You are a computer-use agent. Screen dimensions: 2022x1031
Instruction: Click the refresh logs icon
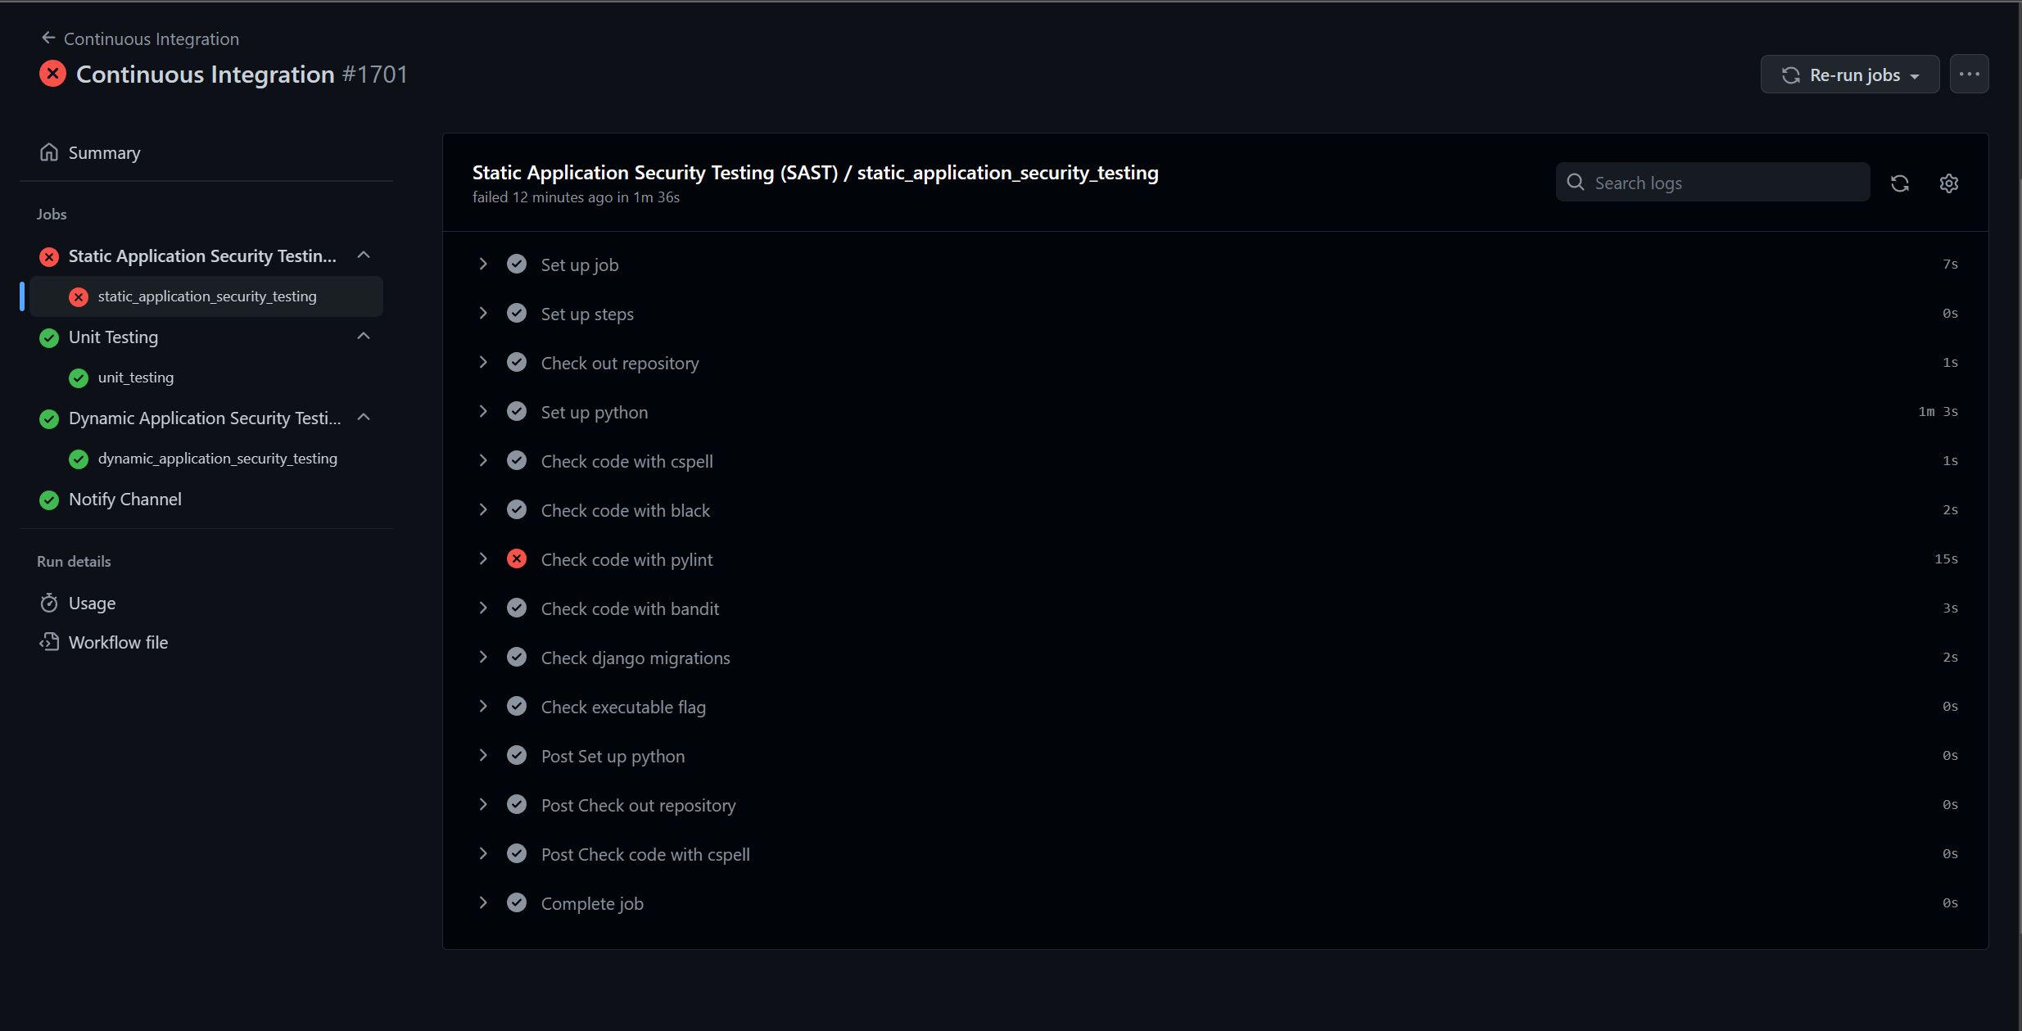point(1899,183)
